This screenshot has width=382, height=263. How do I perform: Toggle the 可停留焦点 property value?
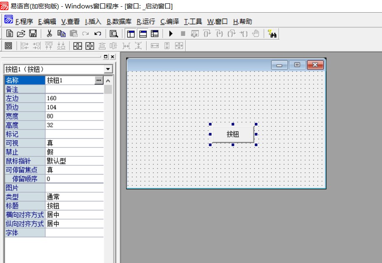pyautogui.click(x=74, y=170)
